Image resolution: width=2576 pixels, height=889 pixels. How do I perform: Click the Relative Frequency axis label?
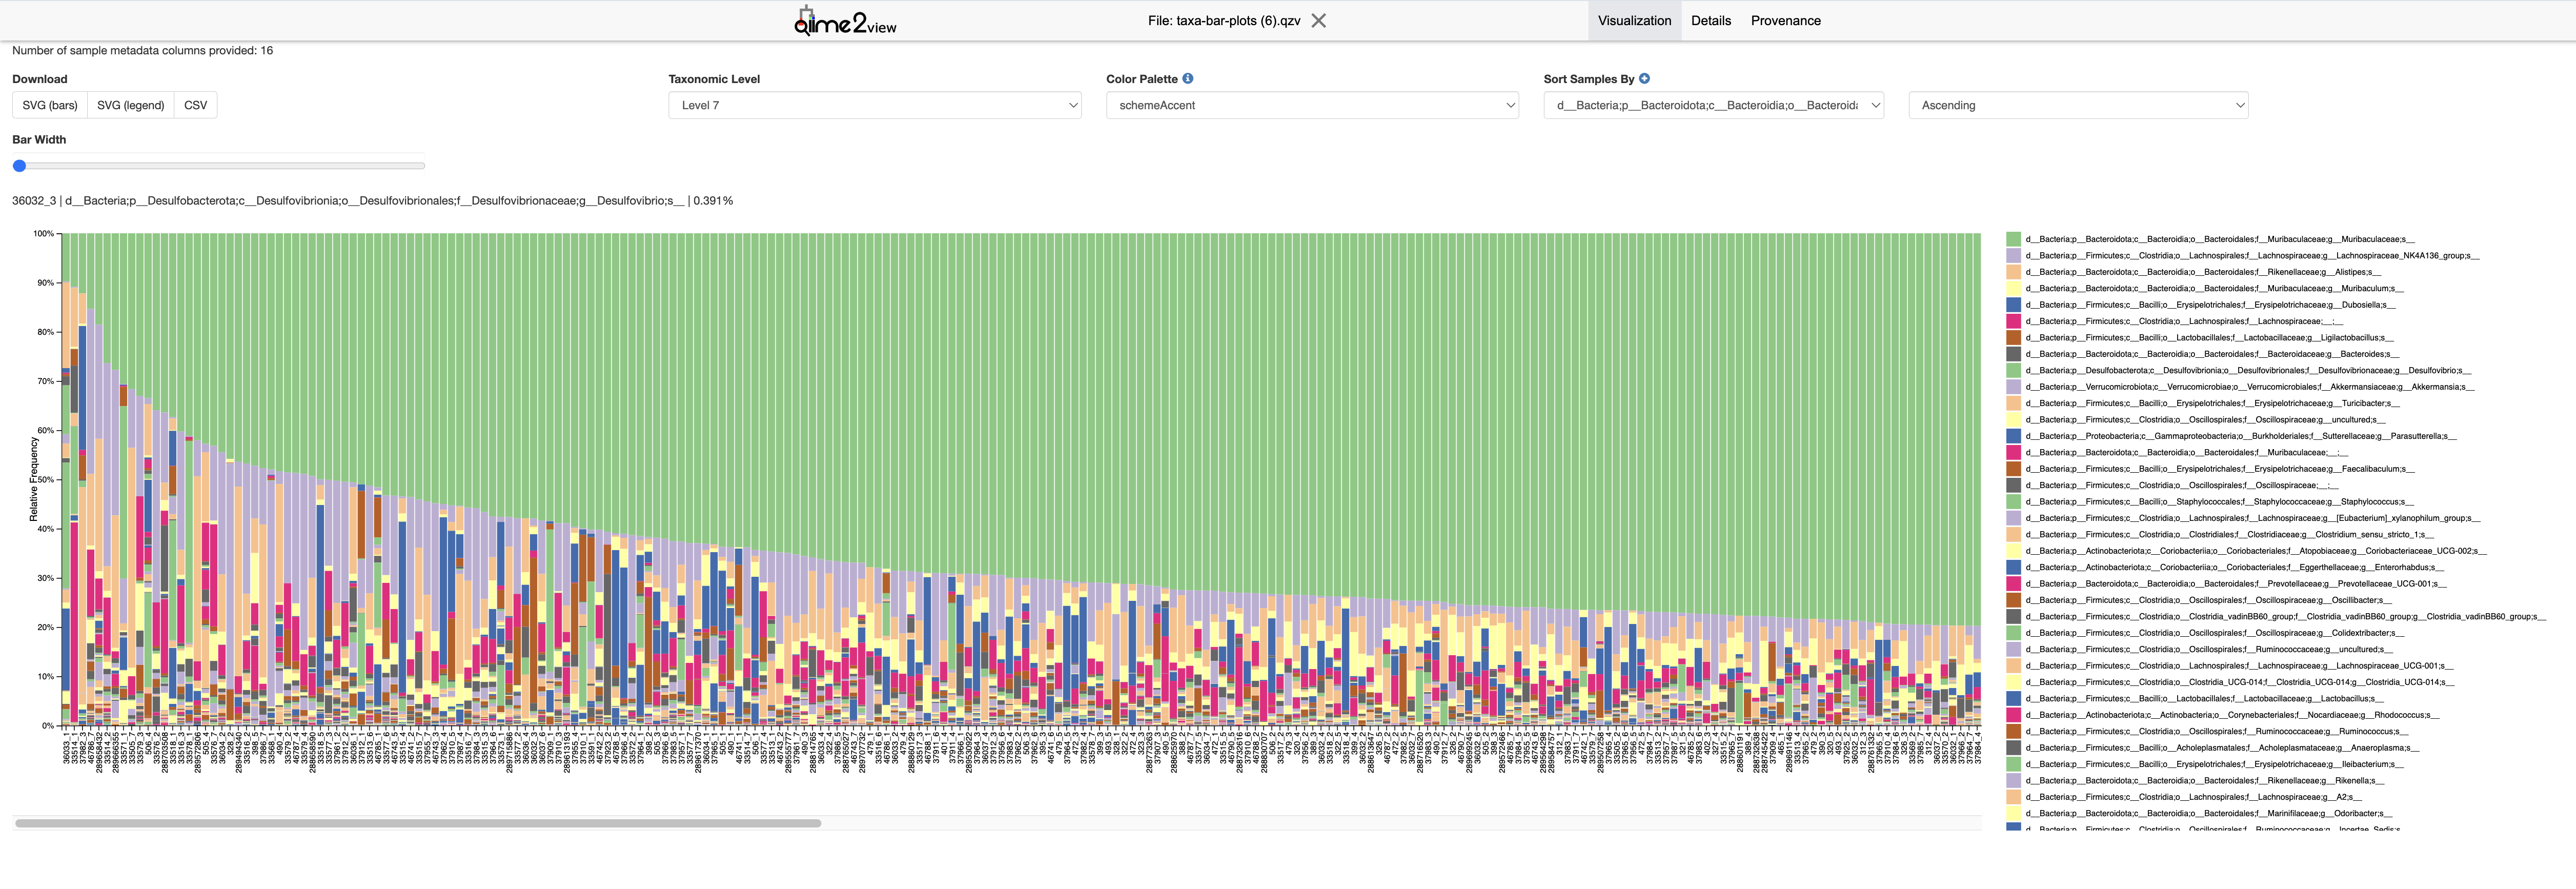tap(34, 479)
